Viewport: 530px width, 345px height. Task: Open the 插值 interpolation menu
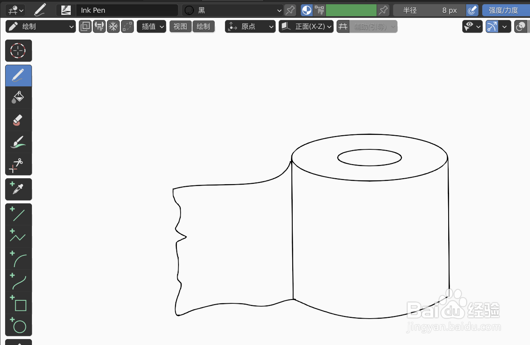151,26
